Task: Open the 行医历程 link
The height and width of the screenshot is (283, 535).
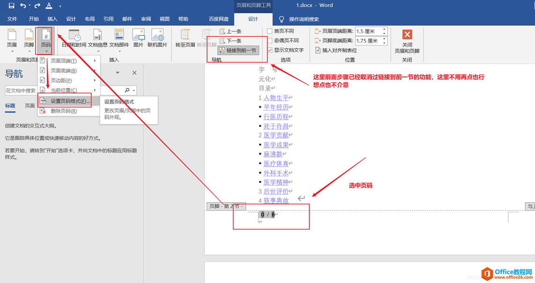Action: tap(276, 117)
